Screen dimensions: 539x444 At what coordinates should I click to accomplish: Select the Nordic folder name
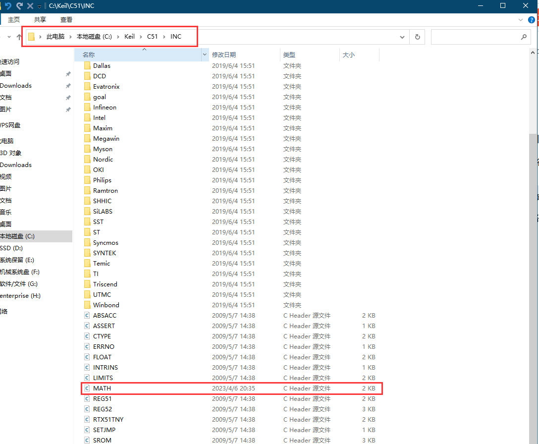point(103,159)
